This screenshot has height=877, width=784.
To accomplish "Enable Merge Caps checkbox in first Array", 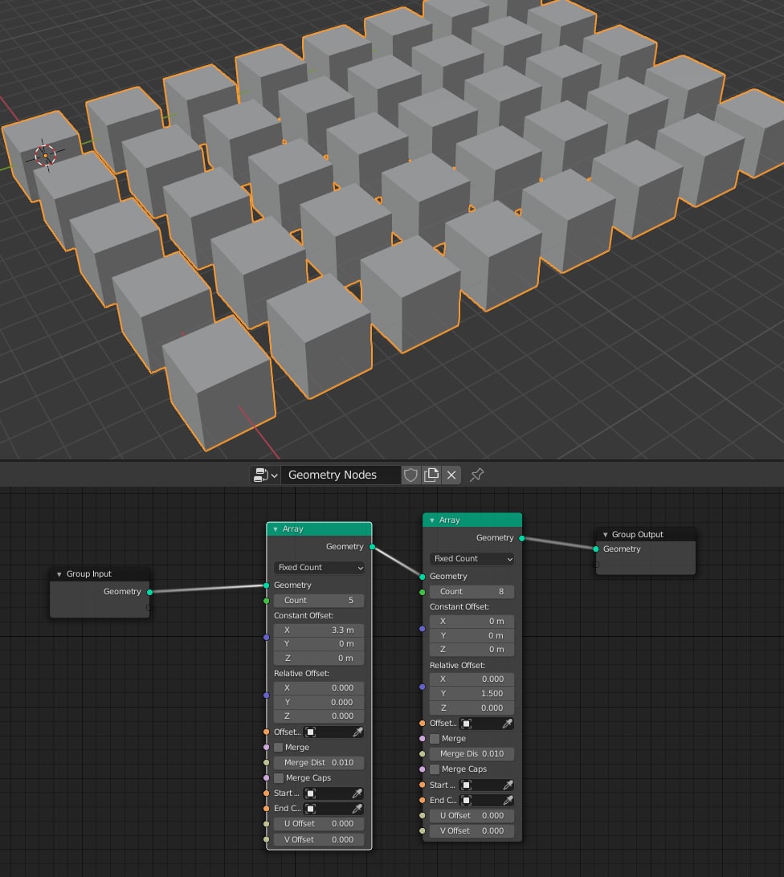I will (279, 778).
